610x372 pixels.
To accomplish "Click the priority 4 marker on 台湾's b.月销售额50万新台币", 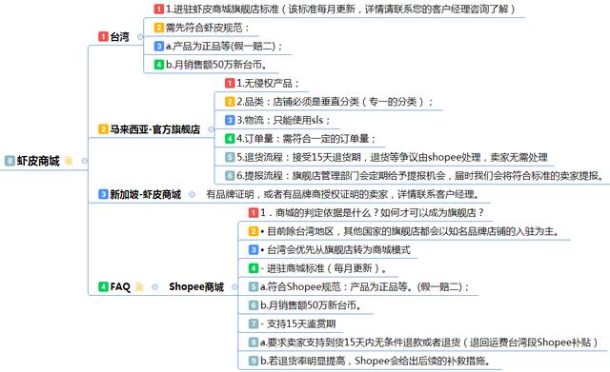I will point(159,65).
